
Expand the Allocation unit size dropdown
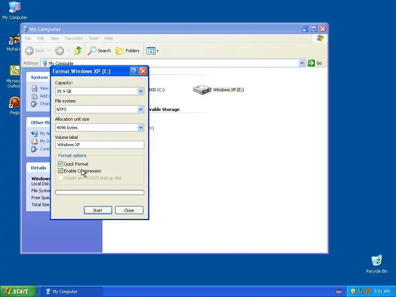pos(140,128)
